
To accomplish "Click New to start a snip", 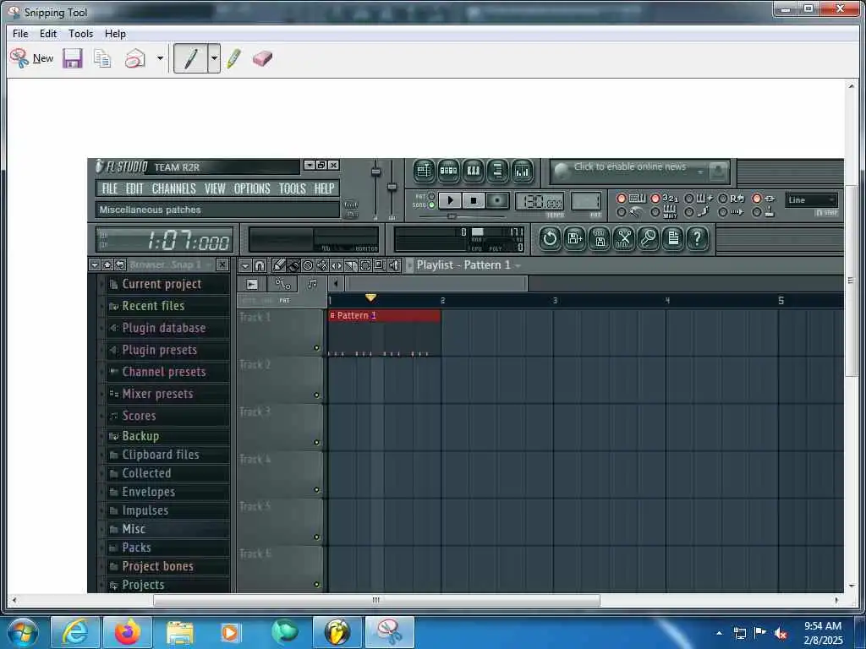I will tap(31, 58).
